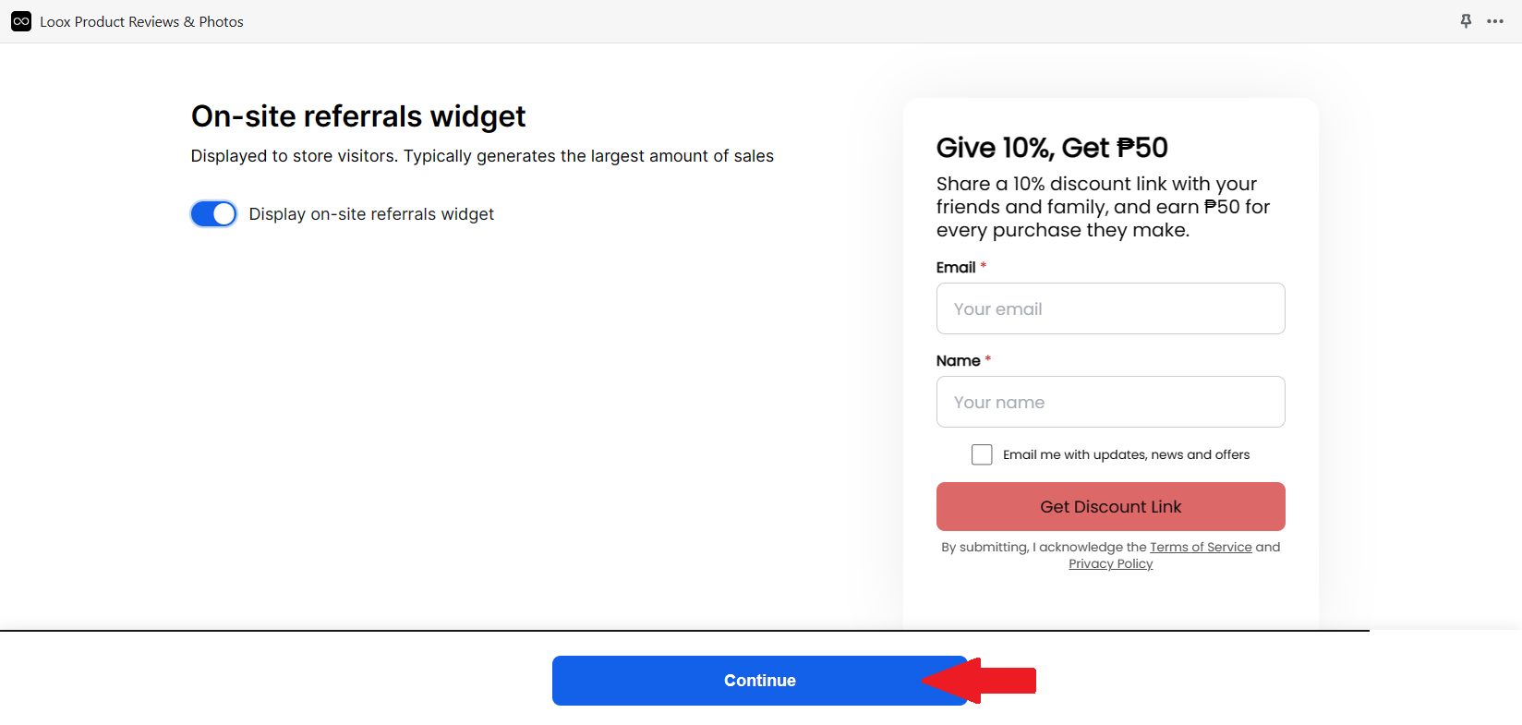Open the Privacy Policy link
The image size is (1522, 725).
[x=1111, y=563]
